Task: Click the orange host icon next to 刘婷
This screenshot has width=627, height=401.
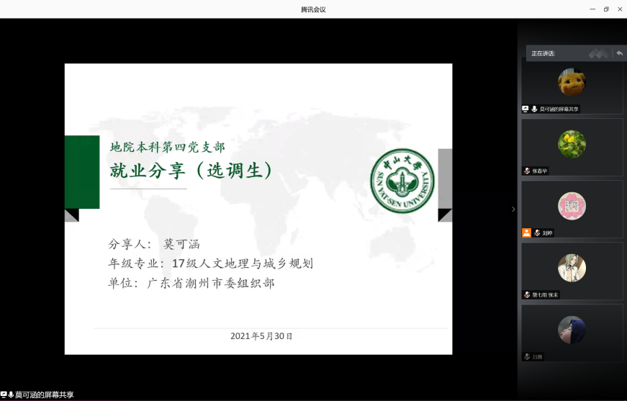Action: point(526,233)
